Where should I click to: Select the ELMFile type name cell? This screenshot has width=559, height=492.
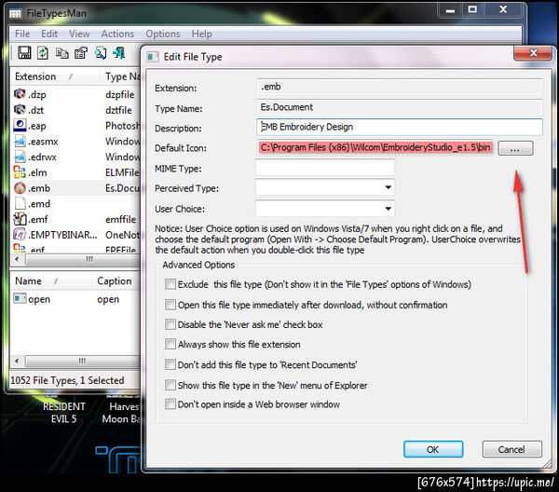pos(122,172)
